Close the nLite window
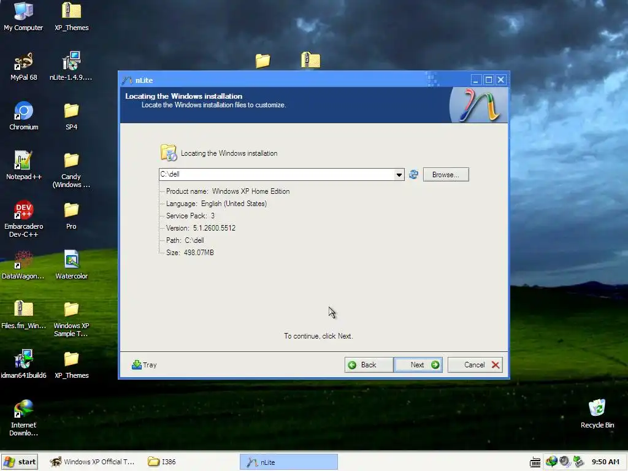Screen dimensions: 628x471 coord(500,80)
